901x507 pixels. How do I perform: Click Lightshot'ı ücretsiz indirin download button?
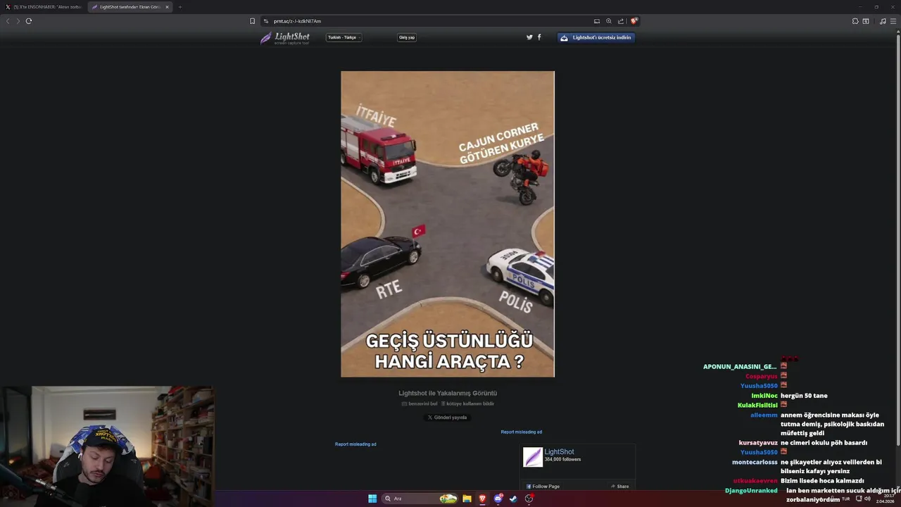point(596,37)
